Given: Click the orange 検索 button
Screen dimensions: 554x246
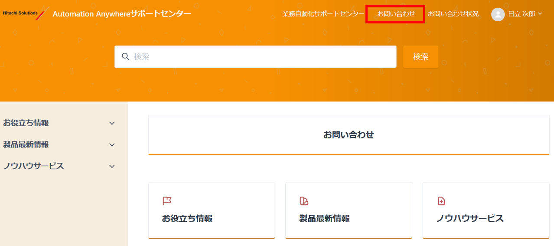Looking at the screenshot, I should (420, 56).
